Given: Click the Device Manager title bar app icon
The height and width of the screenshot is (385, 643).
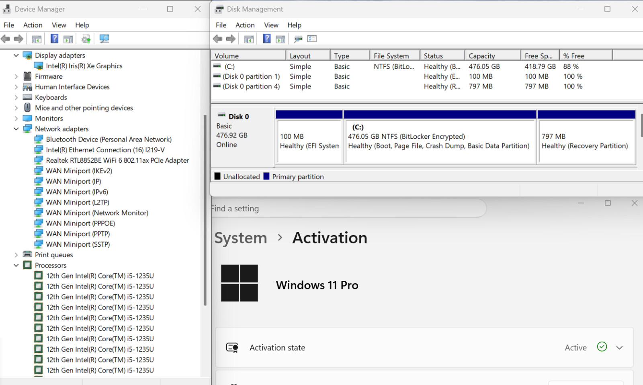Looking at the screenshot, I should [x=7, y=9].
